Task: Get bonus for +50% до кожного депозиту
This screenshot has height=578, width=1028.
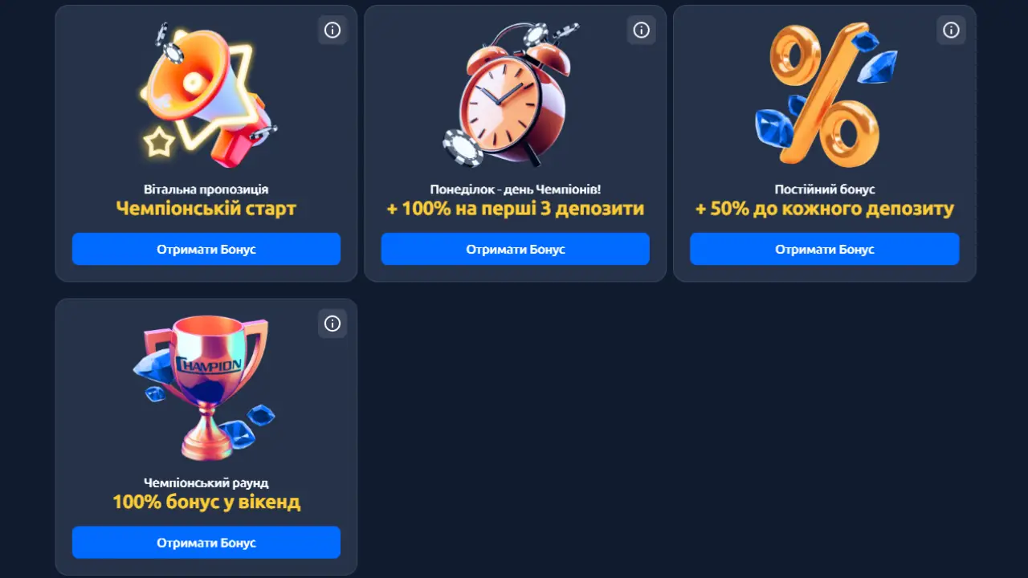Action: tap(825, 249)
